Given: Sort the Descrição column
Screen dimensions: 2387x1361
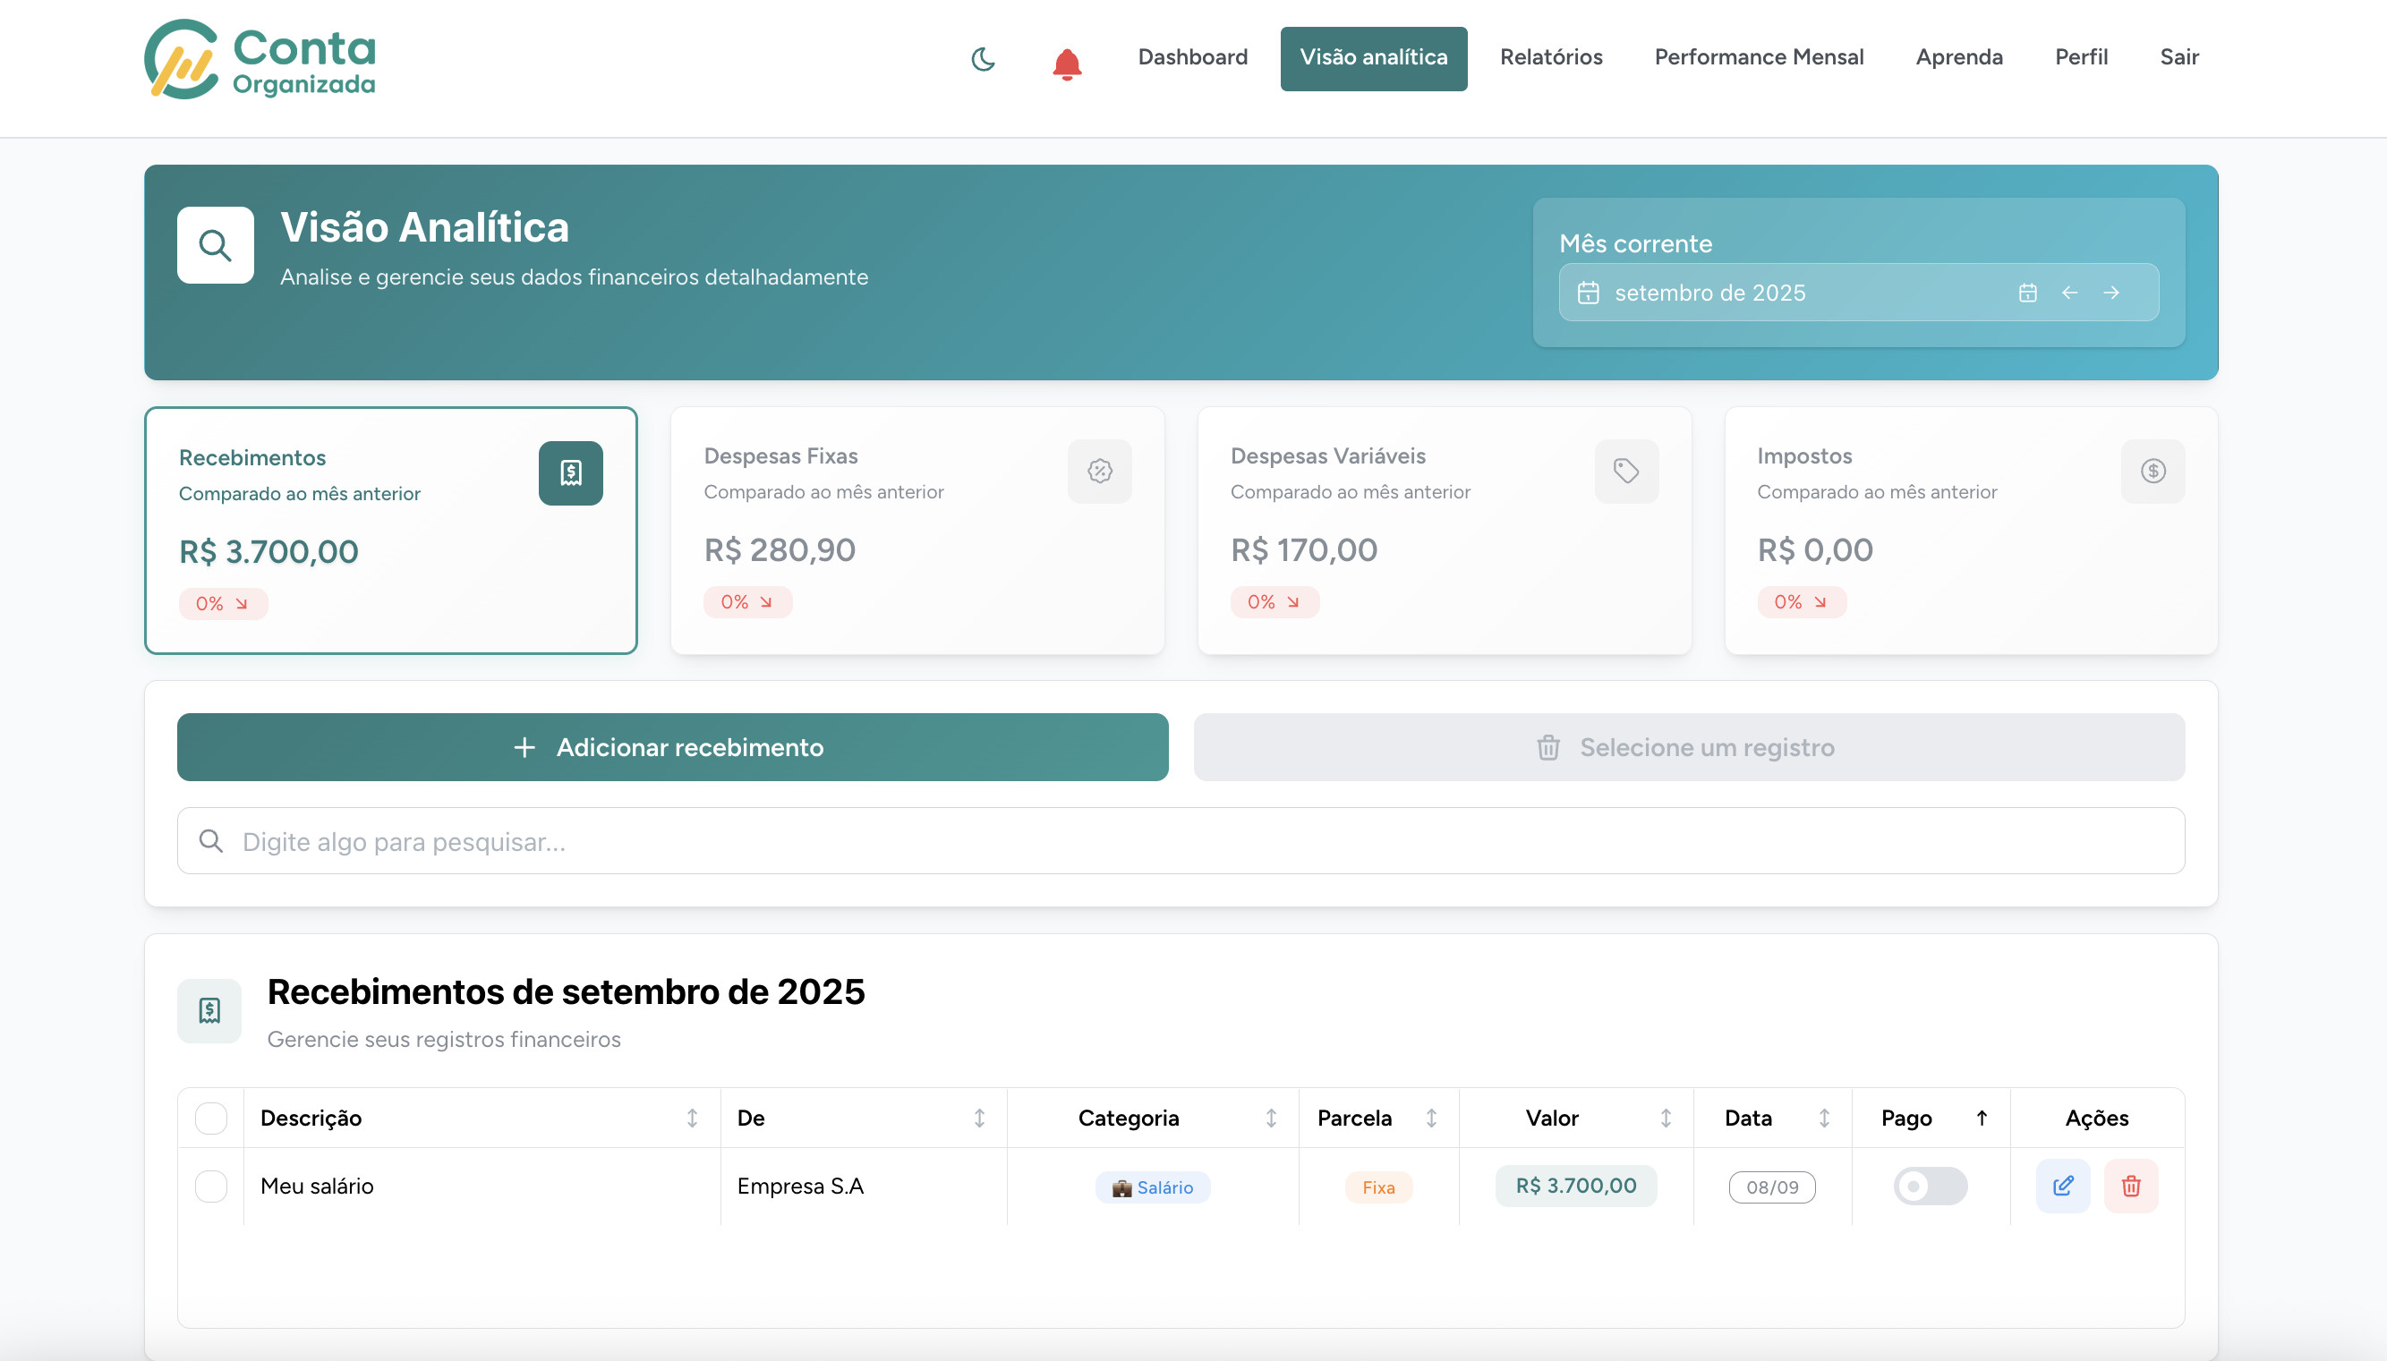Looking at the screenshot, I should click(x=691, y=1117).
